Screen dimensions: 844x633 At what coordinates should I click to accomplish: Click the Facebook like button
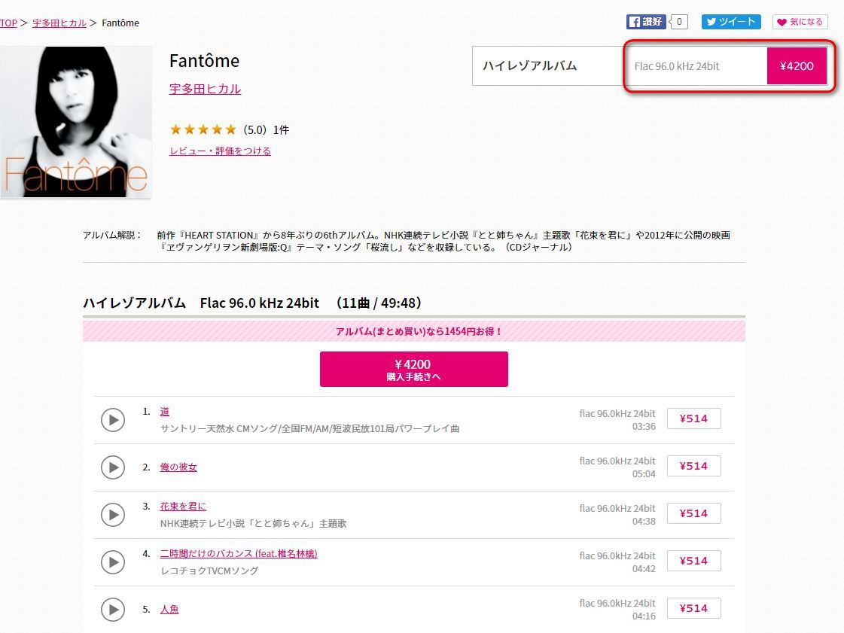click(646, 22)
